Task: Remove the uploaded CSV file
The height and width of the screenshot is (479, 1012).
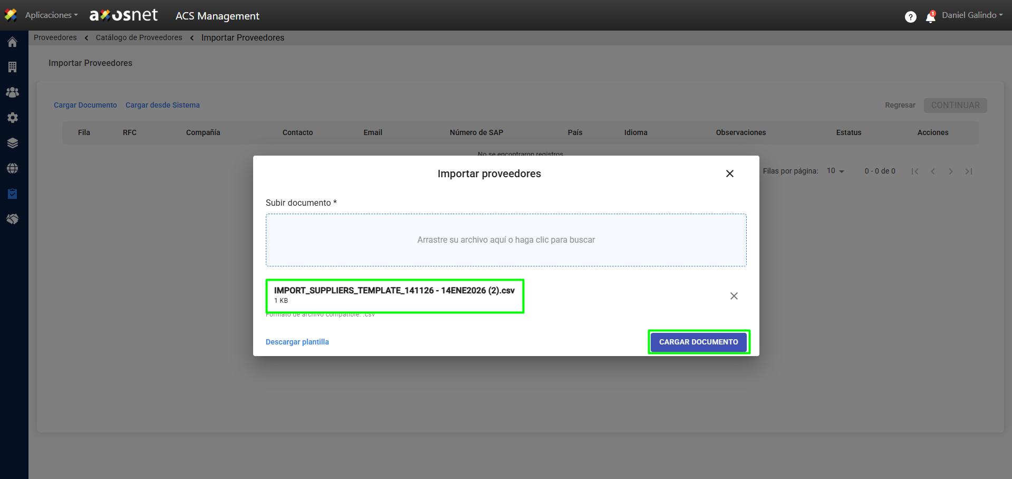Action: [x=734, y=296]
